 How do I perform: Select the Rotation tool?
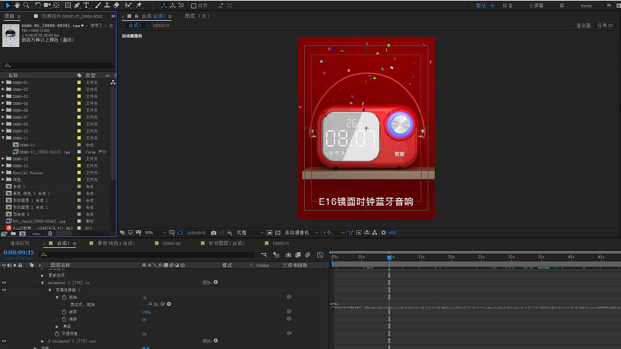(x=38, y=5)
